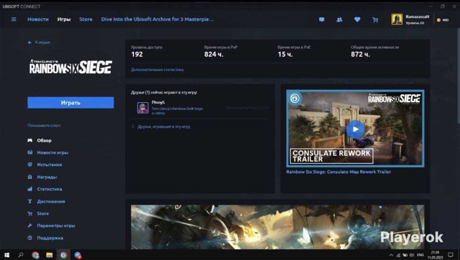Click the ENG language indicator
The image size is (460, 260).
coord(420,255)
